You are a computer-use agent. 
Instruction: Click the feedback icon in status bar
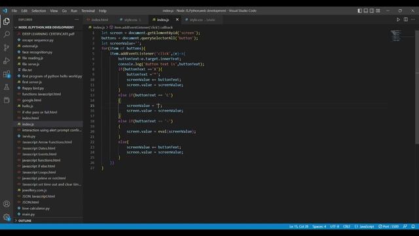click(x=405, y=226)
